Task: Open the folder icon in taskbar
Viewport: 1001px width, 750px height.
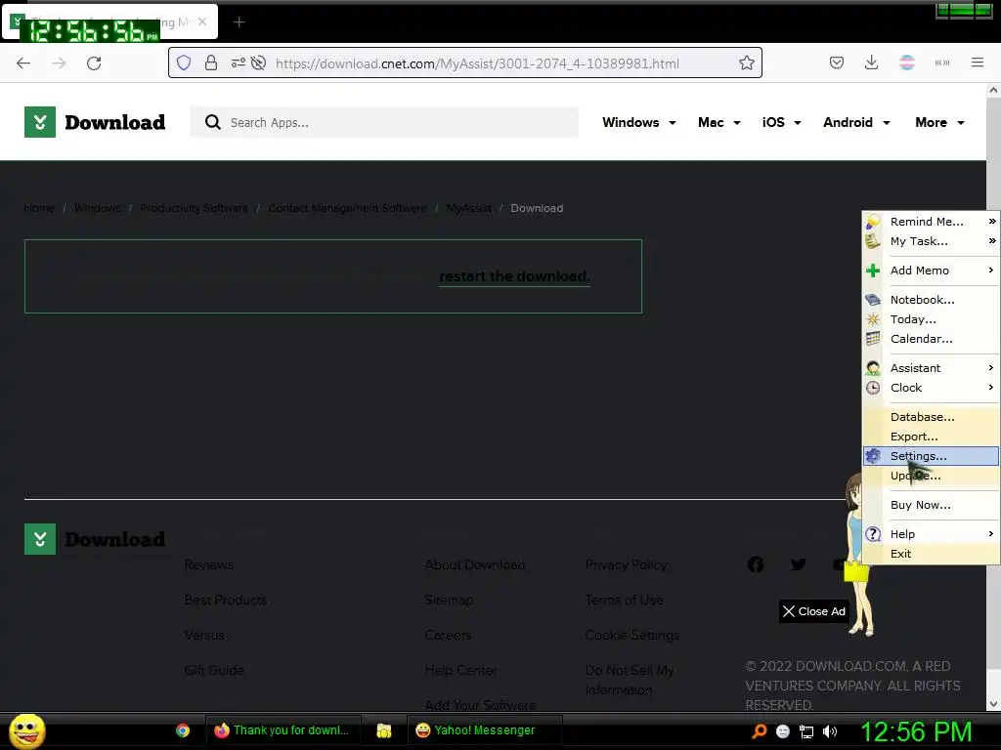Action: 383,730
